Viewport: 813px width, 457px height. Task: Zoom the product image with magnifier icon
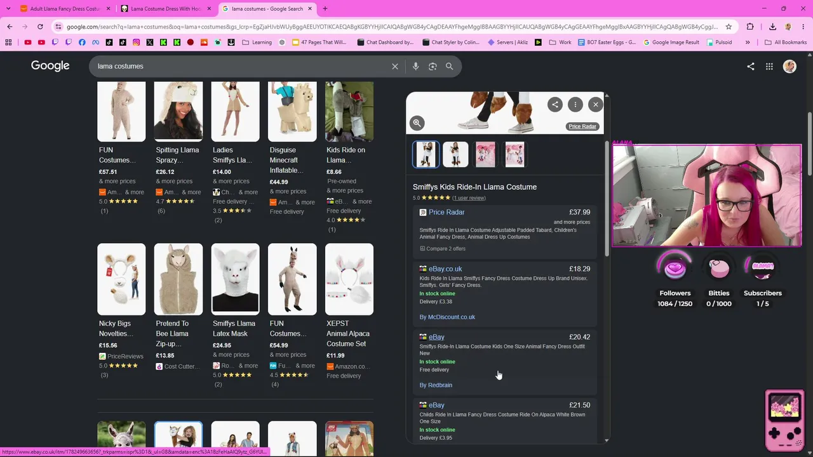tap(417, 123)
